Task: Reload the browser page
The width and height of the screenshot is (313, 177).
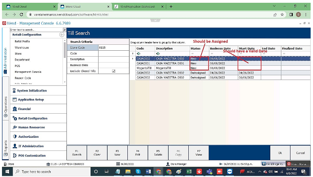Action: click(x=21, y=15)
